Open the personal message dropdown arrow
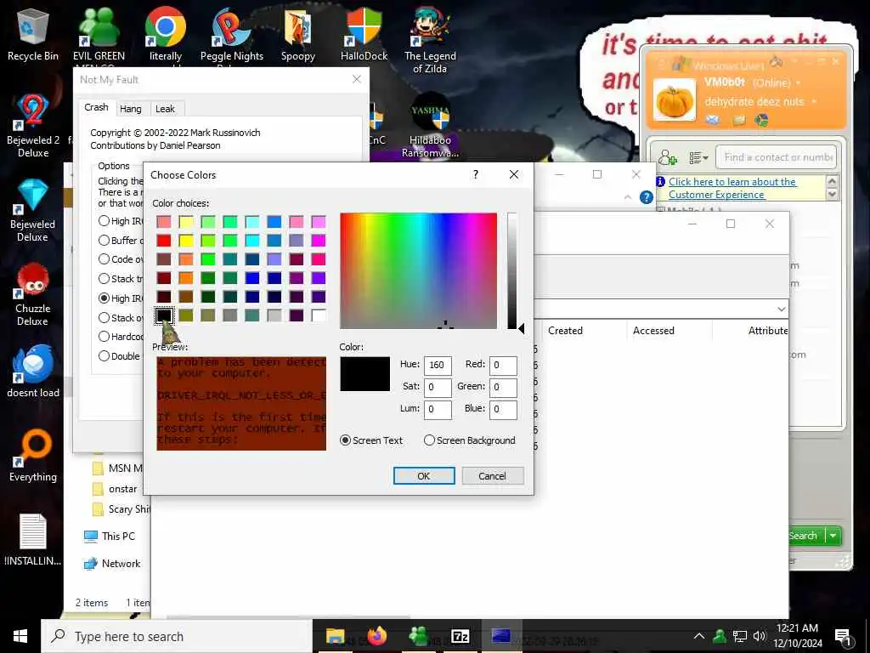 [814, 102]
